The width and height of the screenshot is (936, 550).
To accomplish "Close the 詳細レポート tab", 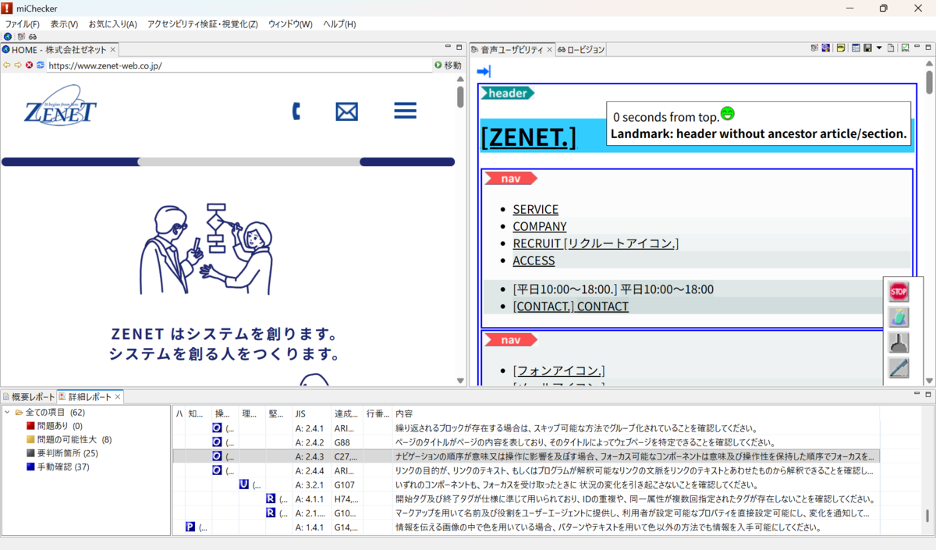I will click(x=118, y=396).
